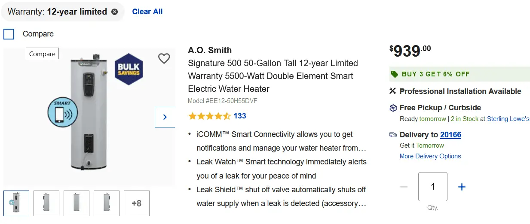Show next product image with arrow
This screenshot has width=530, height=224.
165,117
